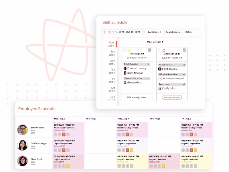Click yellow icon in Caitlin Grainger's Wed, Aug 4 shift

coord(132,150)
